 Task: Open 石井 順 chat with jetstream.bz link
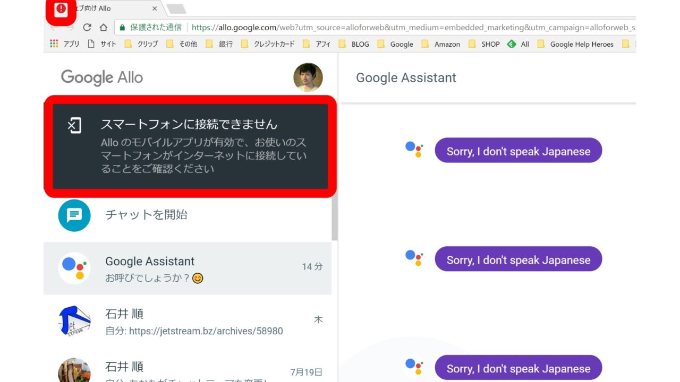(194, 322)
